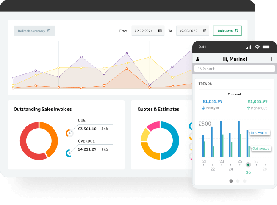
Task: Click the Money In down arrow icon
Action: [203, 108]
